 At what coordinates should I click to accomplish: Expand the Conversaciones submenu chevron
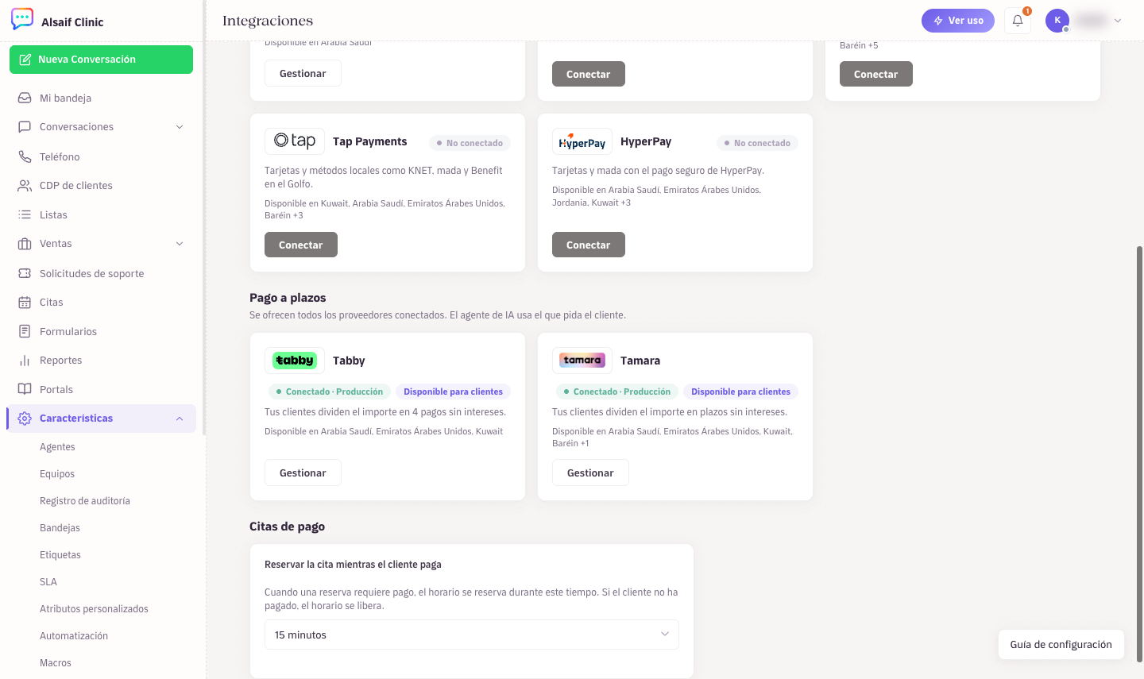[180, 127]
